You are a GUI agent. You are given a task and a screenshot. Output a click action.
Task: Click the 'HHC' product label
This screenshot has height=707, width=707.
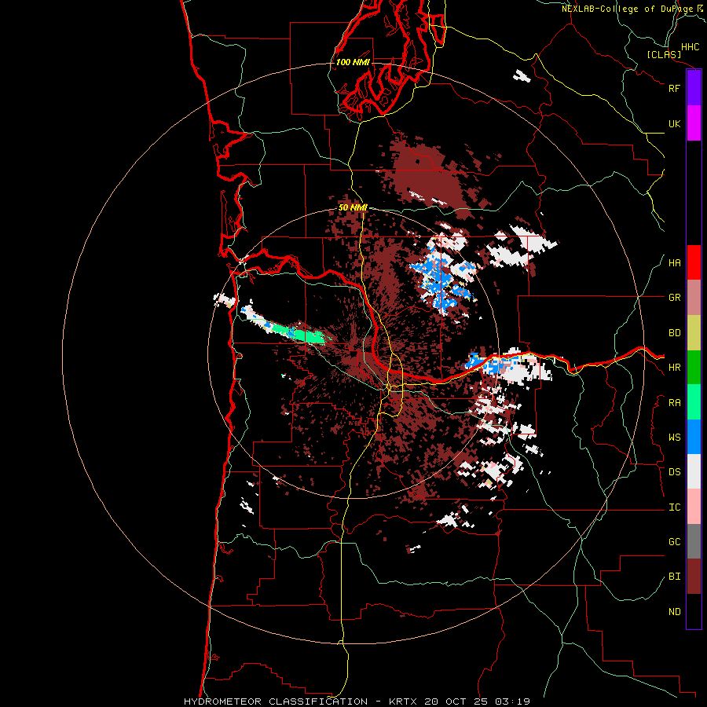click(x=690, y=47)
